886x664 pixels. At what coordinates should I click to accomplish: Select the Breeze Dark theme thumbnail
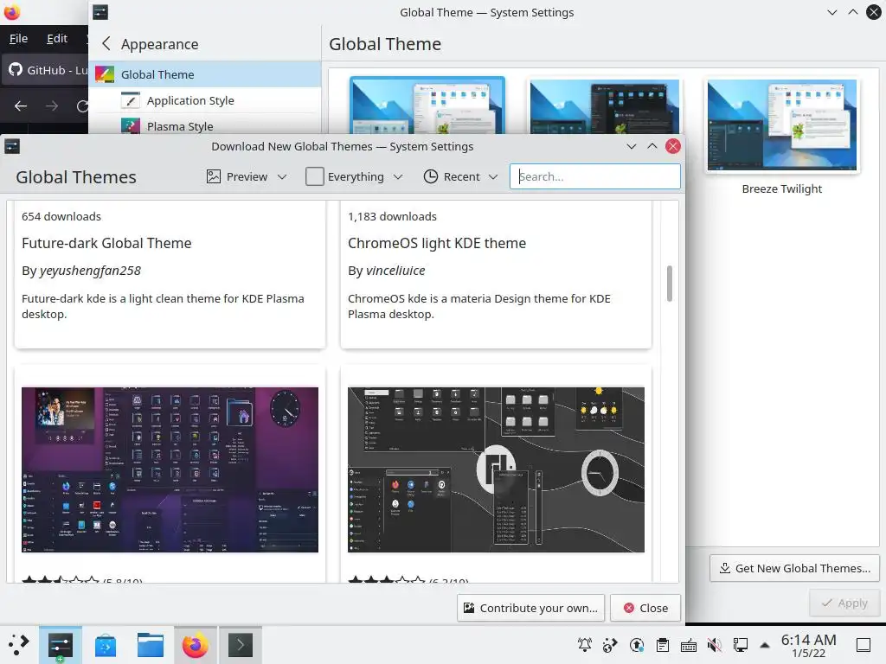point(605,106)
